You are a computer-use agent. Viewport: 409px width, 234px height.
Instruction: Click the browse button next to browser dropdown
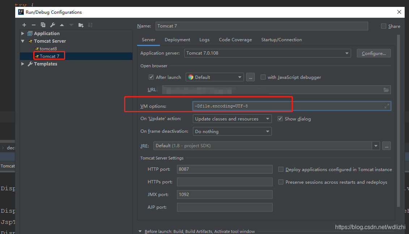tap(250, 77)
